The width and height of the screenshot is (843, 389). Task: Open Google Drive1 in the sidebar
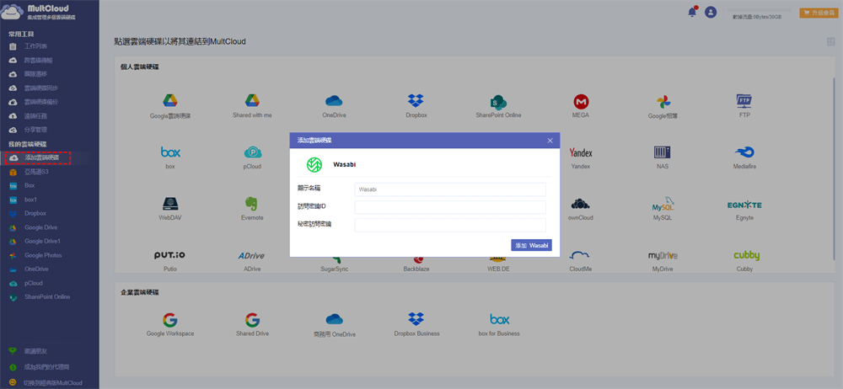42,242
